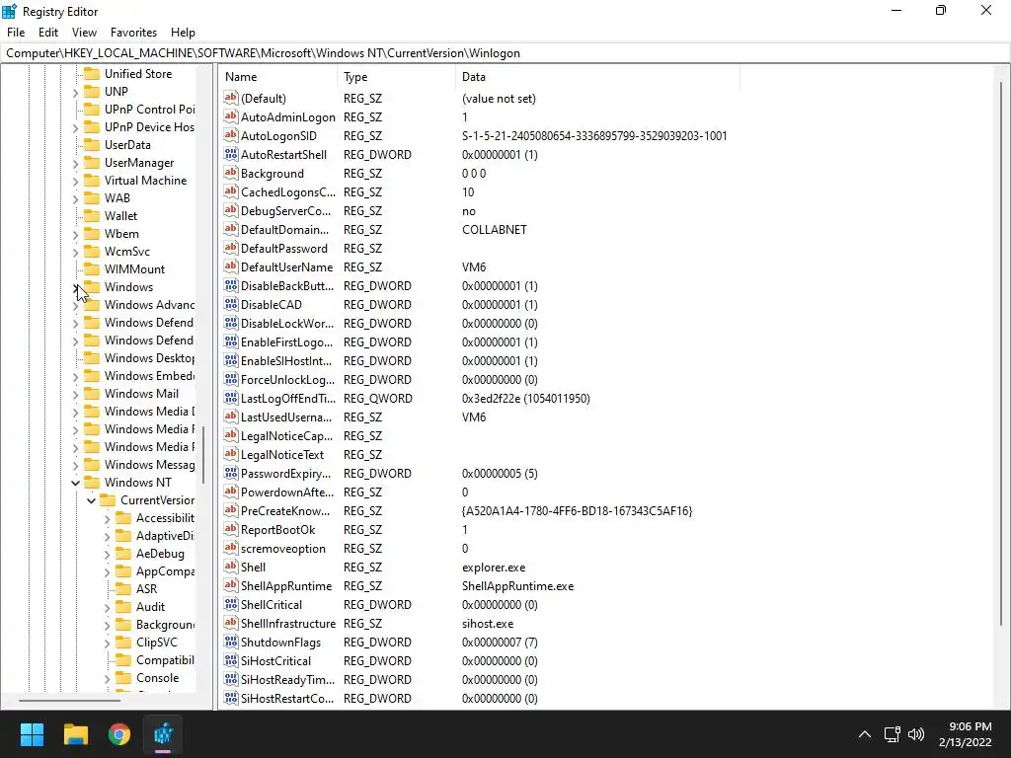Expand the WAB tree node
The width and height of the screenshot is (1011, 758).
(x=75, y=198)
